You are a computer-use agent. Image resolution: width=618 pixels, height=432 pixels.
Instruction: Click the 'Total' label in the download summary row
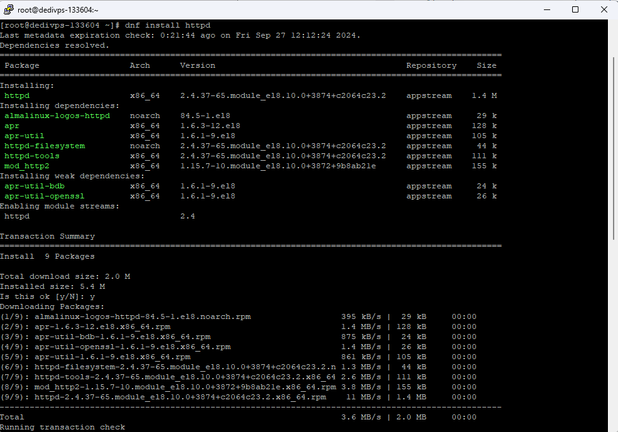click(x=12, y=417)
